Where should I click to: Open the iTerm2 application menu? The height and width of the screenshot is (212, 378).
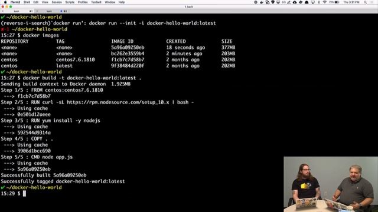click(15, 2)
